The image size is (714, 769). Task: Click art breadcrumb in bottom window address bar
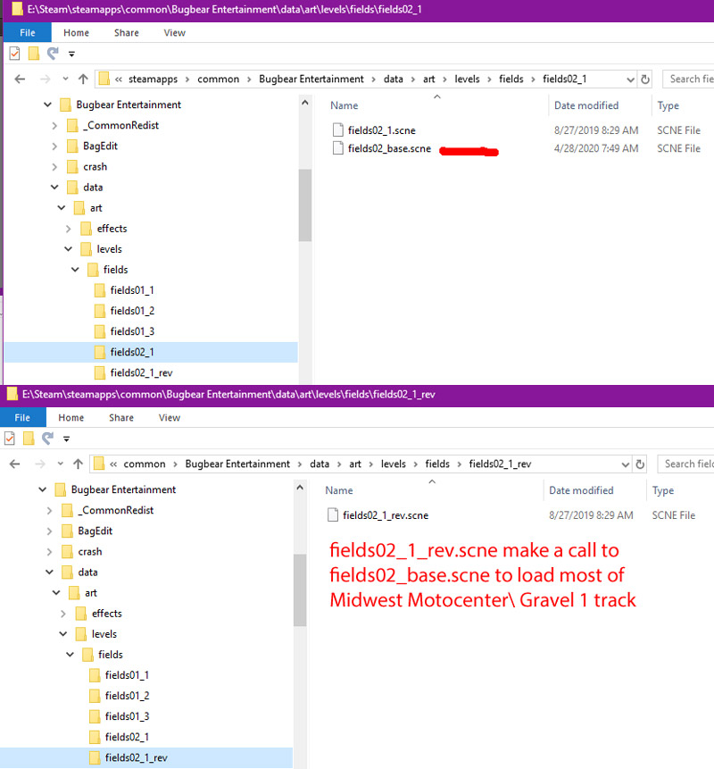pos(355,464)
